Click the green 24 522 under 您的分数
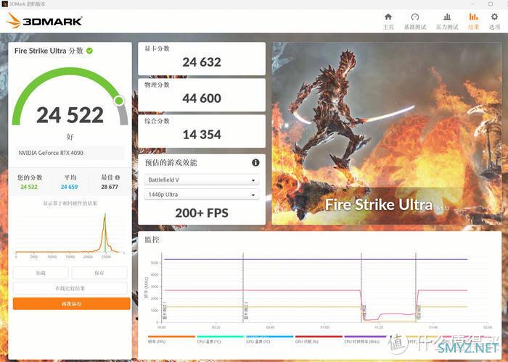The image size is (508, 362). 29,187
